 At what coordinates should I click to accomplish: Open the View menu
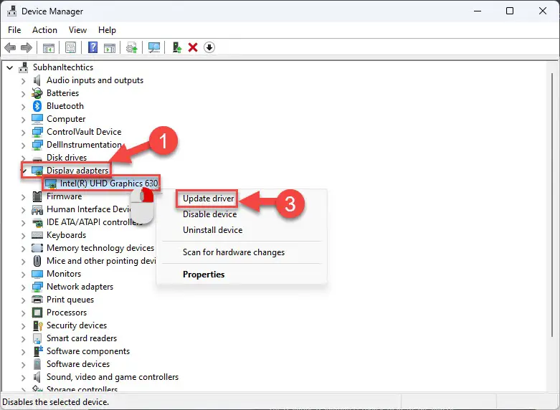point(77,30)
